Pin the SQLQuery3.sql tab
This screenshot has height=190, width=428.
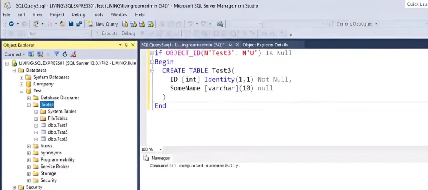point(230,44)
